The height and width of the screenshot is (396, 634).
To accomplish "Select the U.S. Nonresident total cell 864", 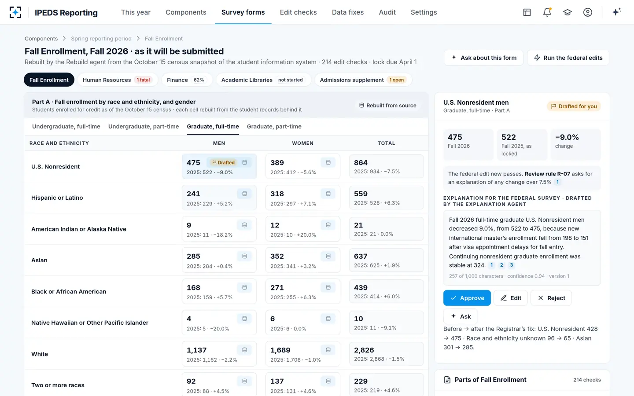I will (x=386, y=166).
